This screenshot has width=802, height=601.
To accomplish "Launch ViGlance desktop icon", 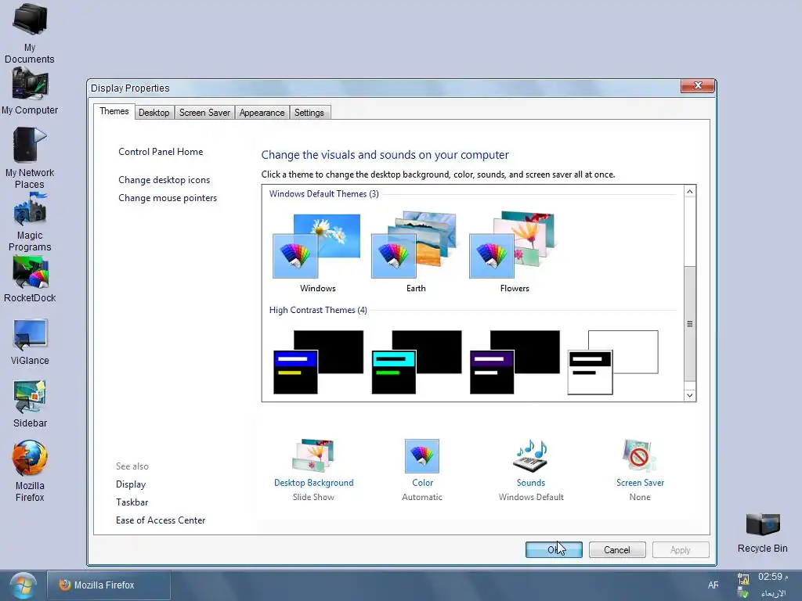I will coord(30,343).
